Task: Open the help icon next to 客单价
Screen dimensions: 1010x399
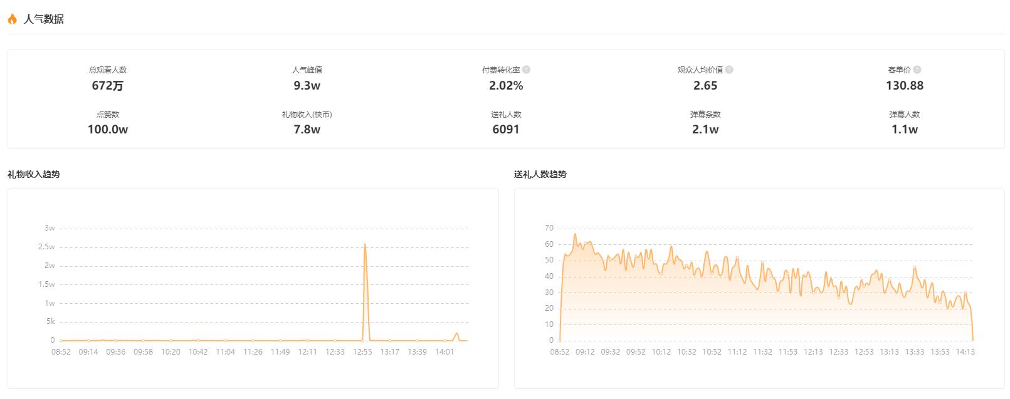Action: [917, 70]
